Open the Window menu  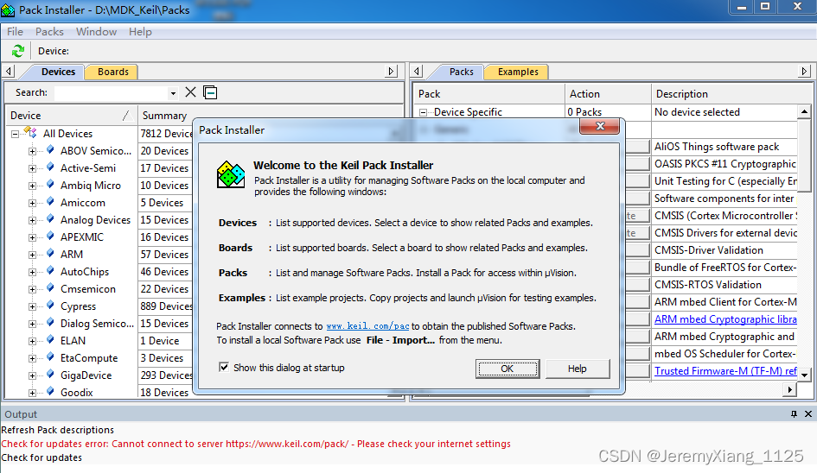[x=96, y=32]
